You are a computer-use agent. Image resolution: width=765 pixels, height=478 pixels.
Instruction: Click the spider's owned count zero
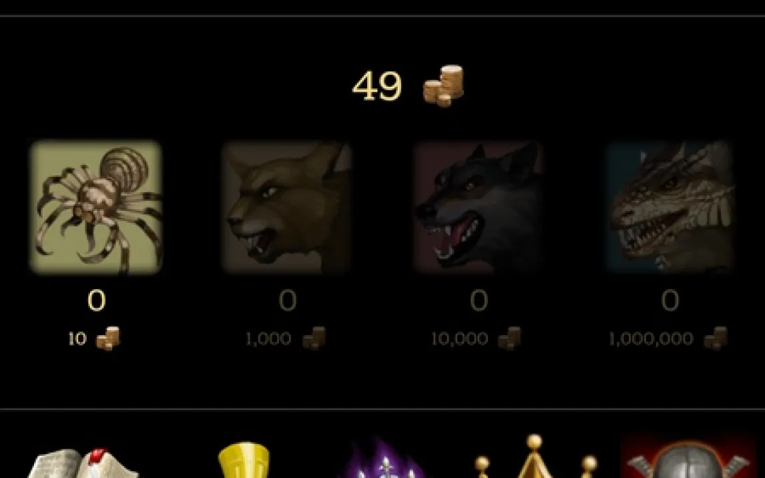(x=96, y=300)
